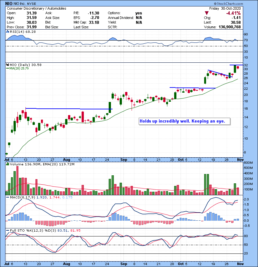
Task: Click the 'Bid Size:' label
Action: pos(52,27)
